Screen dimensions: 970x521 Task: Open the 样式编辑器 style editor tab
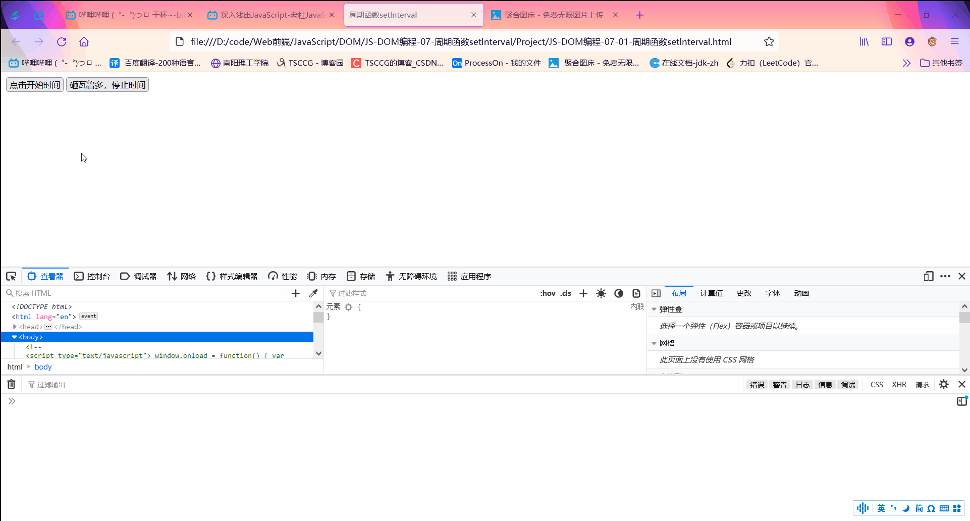coord(232,276)
